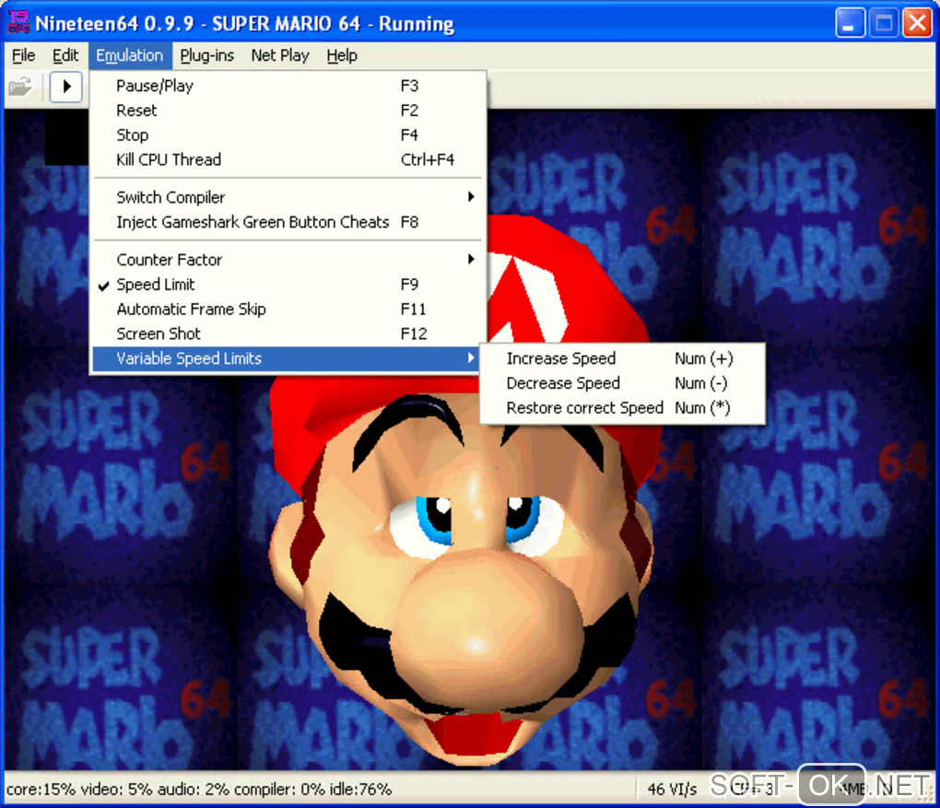The image size is (940, 808).
Task: Toggle the checked Speed Limit option
Action: pos(288,284)
